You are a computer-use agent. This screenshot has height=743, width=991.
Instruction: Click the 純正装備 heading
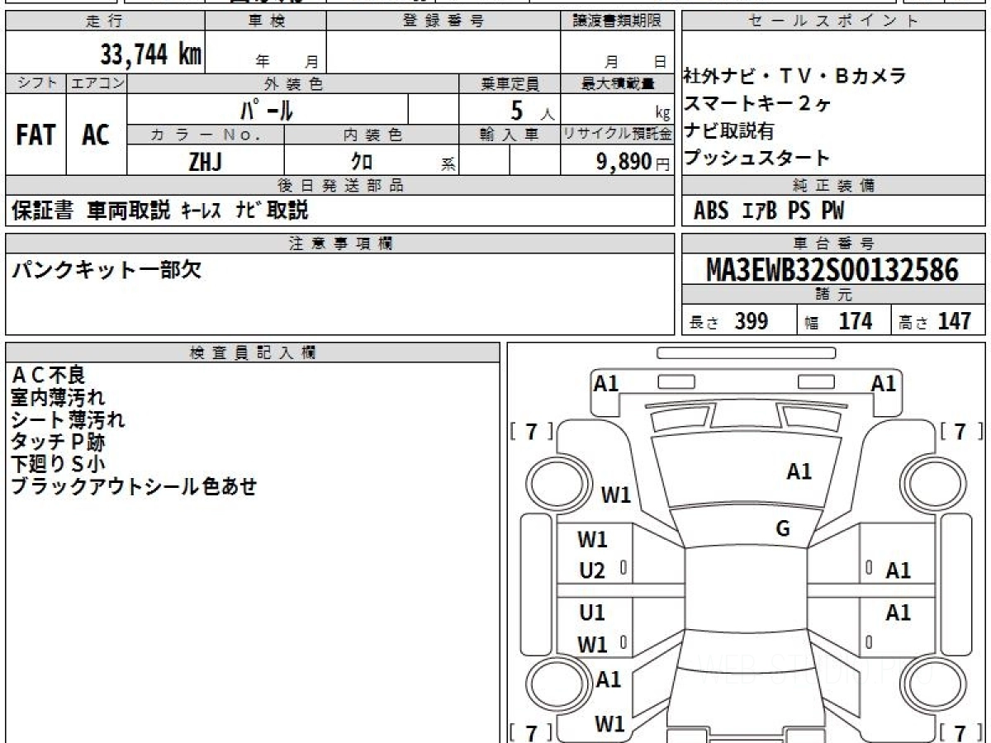pos(833,186)
